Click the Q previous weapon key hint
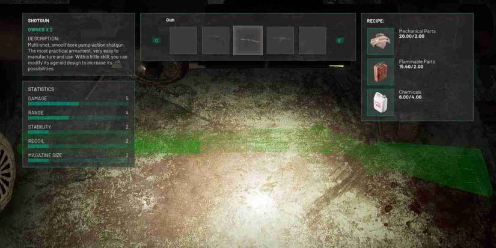This screenshot has width=496, height=248. click(156, 40)
